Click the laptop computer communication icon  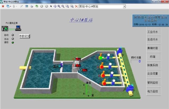(x=18, y=28)
